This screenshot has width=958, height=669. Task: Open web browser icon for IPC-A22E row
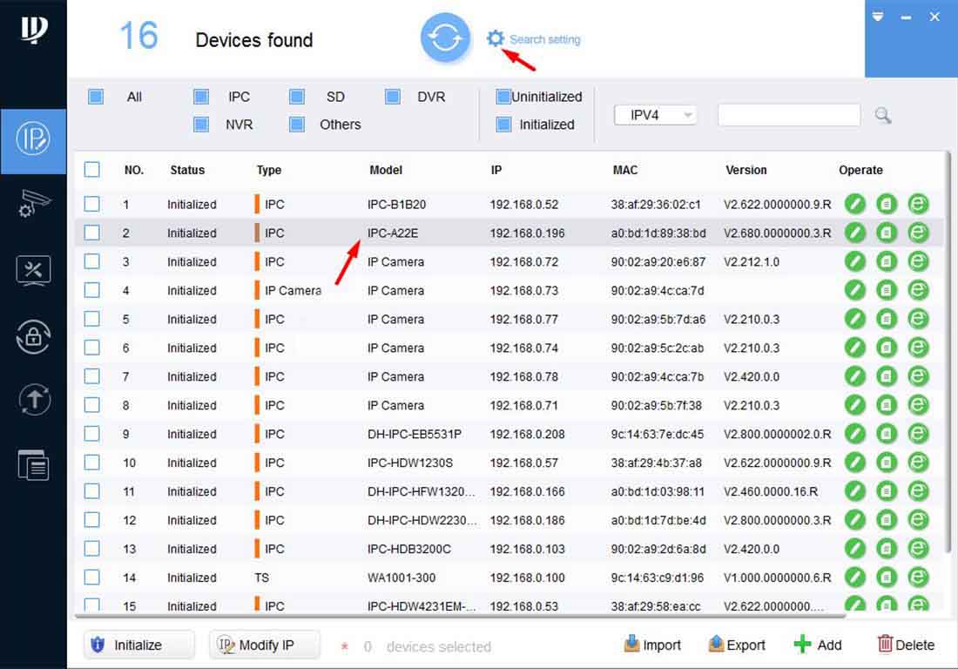918,233
